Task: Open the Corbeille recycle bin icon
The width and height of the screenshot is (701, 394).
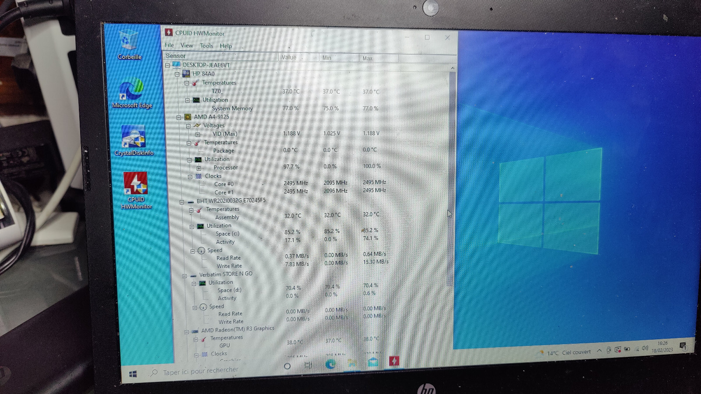Action: point(128,44)
